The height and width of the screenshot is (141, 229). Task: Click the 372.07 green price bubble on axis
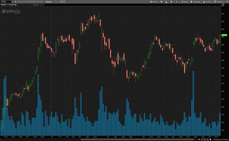pyautogui.click(x=224, y=35)
